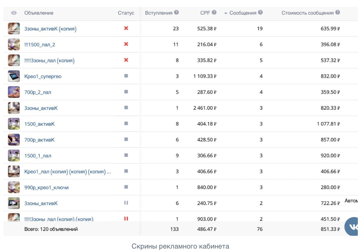Open help icon next to Стоимость сообщения

tap(338, 12)
